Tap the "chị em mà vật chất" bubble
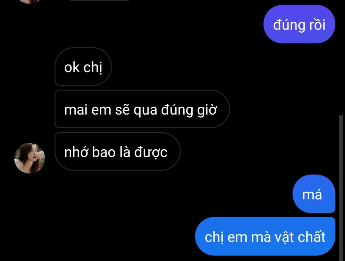This screenshot has width=345, height=261. point(265,236)
